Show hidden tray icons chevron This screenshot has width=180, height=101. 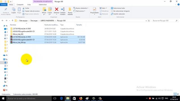(x=147, y=98)
